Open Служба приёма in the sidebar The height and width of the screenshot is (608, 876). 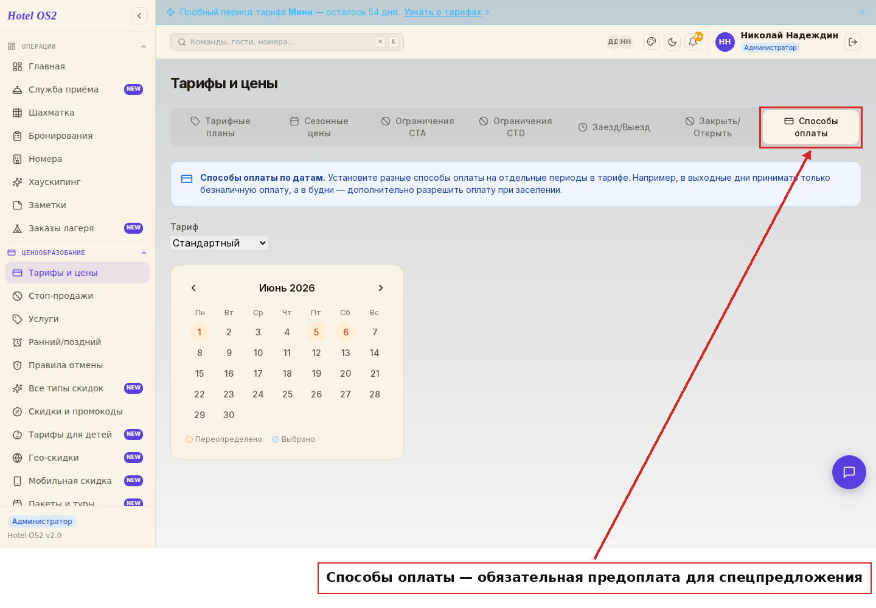coord(77,89)
